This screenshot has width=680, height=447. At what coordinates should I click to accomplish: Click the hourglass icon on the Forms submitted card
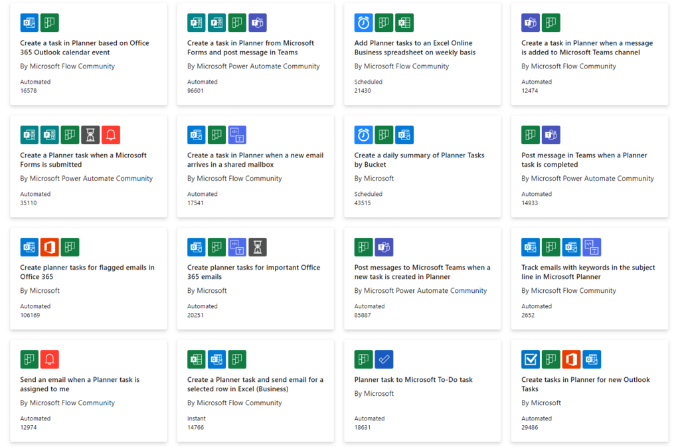point(90,135)
